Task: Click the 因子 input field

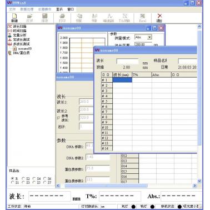Action: (86, 127)
